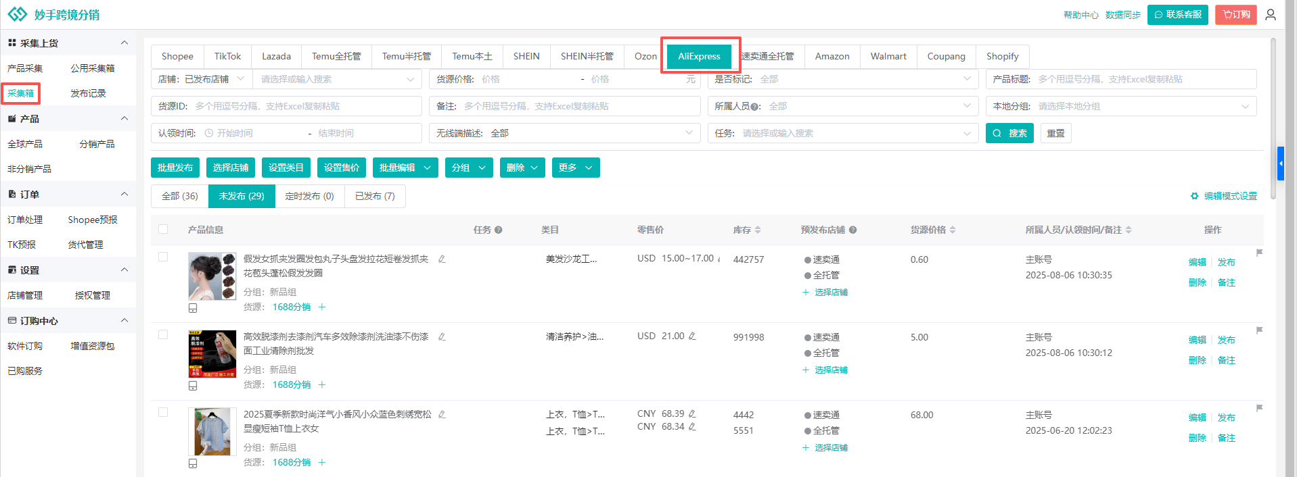Image resolution: width=1297 pixels, height=477 pixels.
Task: Click the help icon next to 任务 column header
Action: [498, 230]
